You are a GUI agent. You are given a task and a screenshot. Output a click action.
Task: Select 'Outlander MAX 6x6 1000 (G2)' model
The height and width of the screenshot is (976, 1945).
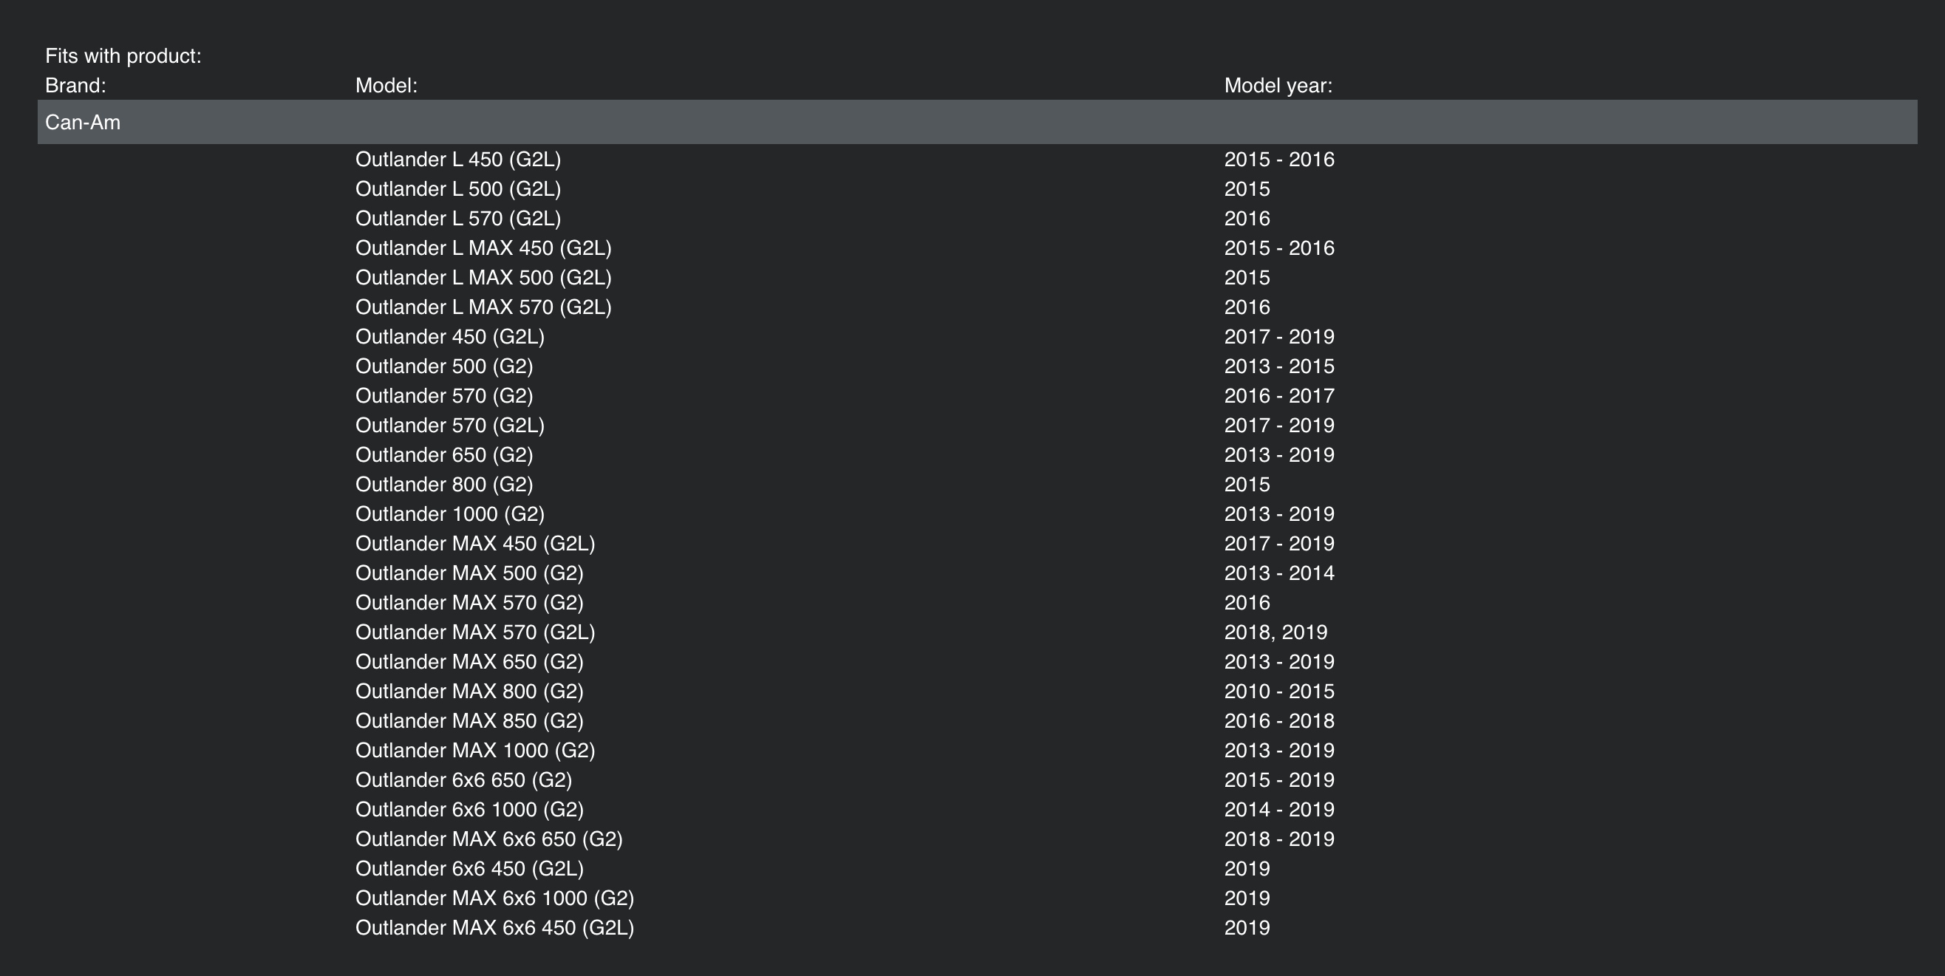coord(495,898)
